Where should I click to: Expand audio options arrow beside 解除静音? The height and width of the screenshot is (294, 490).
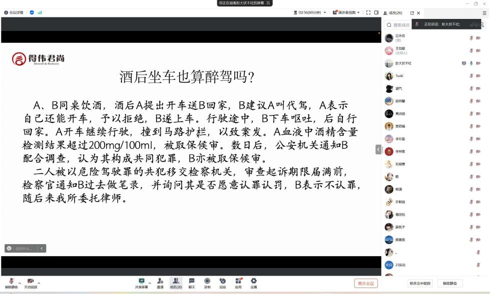tap(20, 283)
